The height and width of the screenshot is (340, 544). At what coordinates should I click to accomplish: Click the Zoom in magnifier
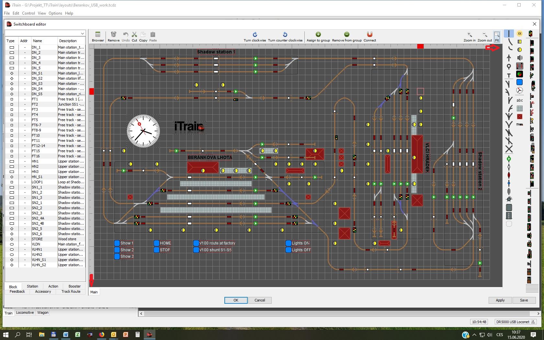tap(469, 35)
